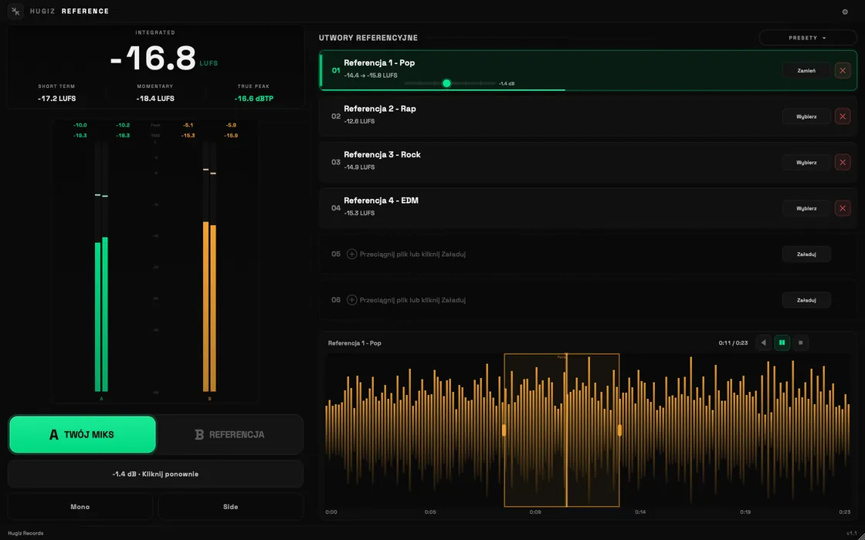This screenshot has height=540, width=865.
Task: Click the Referencja 1 gain slider knob
Action: pos(447,83)
